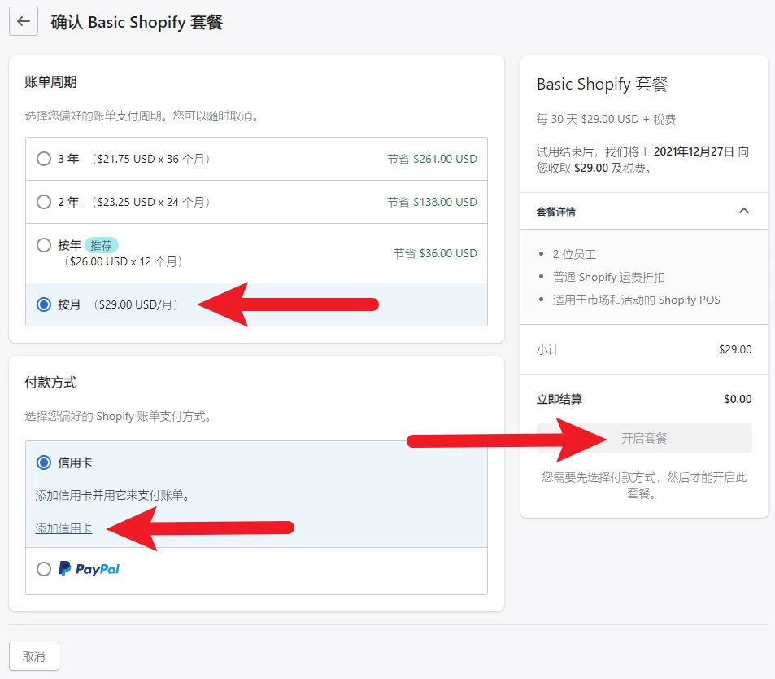Click the 节省 $261.00 USD savings text
The height and width of the screenshot is (679, 775).
(x=432, y=159)
